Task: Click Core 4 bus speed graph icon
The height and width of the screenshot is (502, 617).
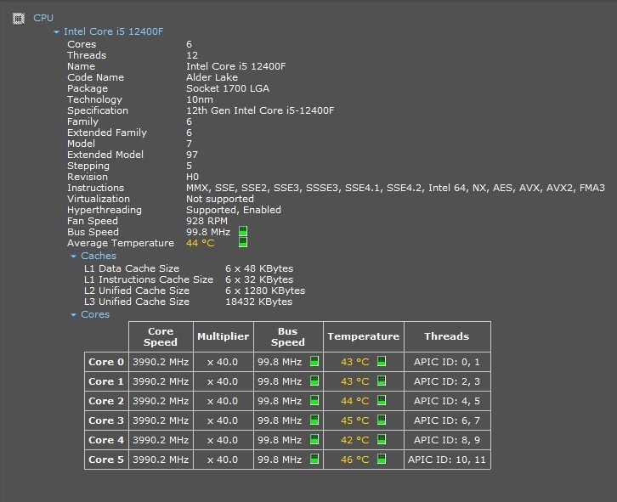Action: click(x=314, y=439)
